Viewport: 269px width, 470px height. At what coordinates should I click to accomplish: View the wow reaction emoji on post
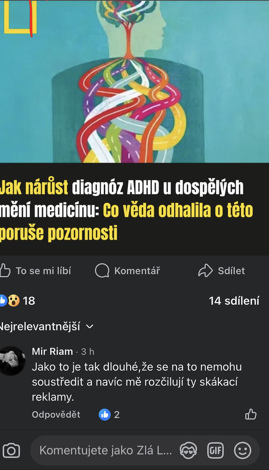pyautogui.click(x=14, y=301)
